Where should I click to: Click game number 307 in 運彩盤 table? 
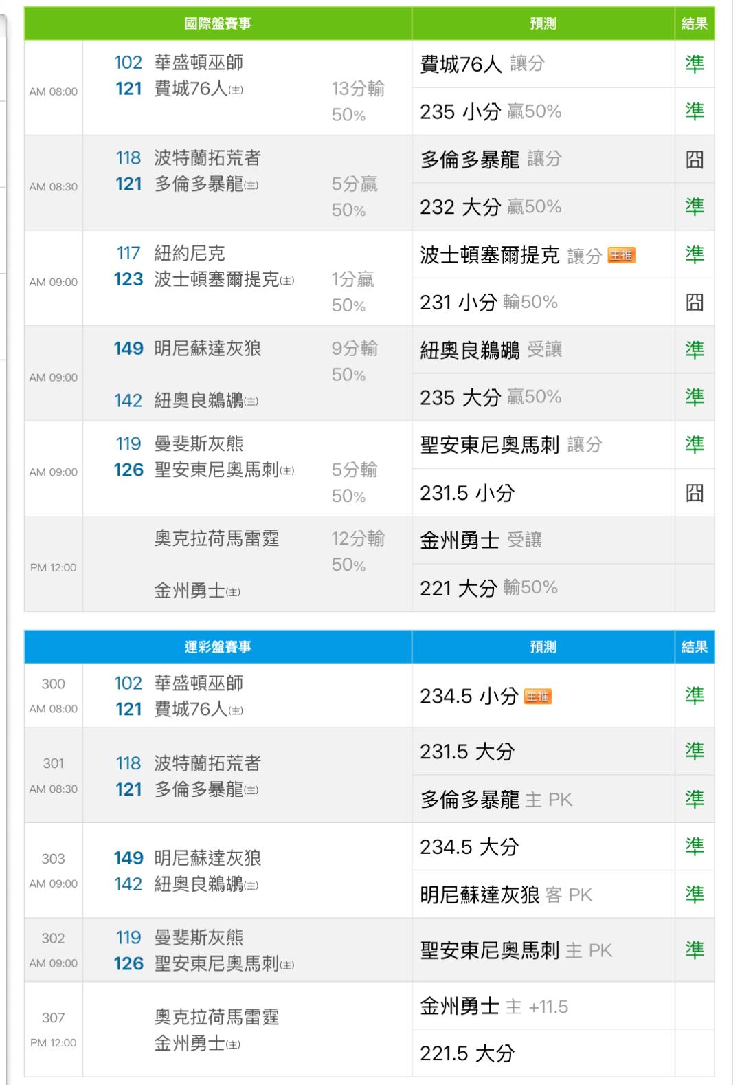[x=53, y=1018]
